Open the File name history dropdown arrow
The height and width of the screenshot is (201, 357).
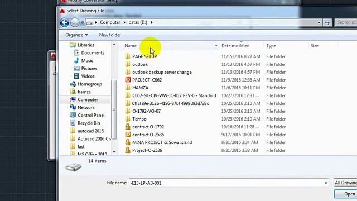(x=326, y=183)
